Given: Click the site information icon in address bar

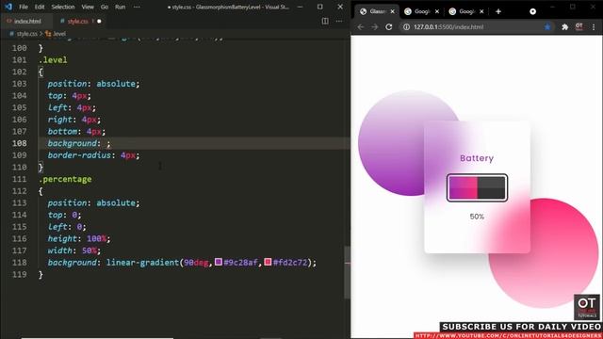Looking at the screenshot, I should coord(406,27).
